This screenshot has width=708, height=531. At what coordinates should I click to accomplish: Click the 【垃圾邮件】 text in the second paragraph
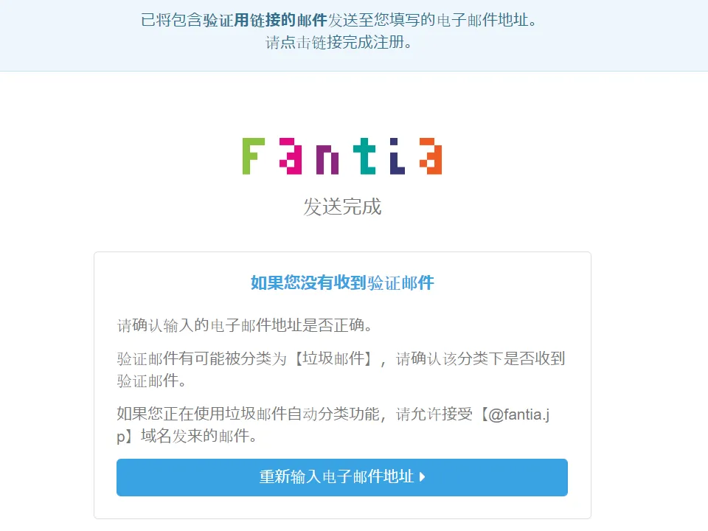(333, 358)
